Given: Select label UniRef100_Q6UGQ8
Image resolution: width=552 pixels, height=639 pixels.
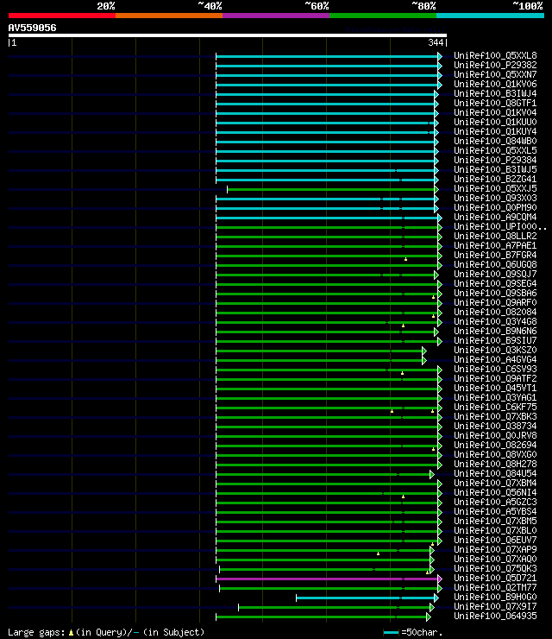Looking at the screenshot, I should pyautogui.click(x=495, y=264).
